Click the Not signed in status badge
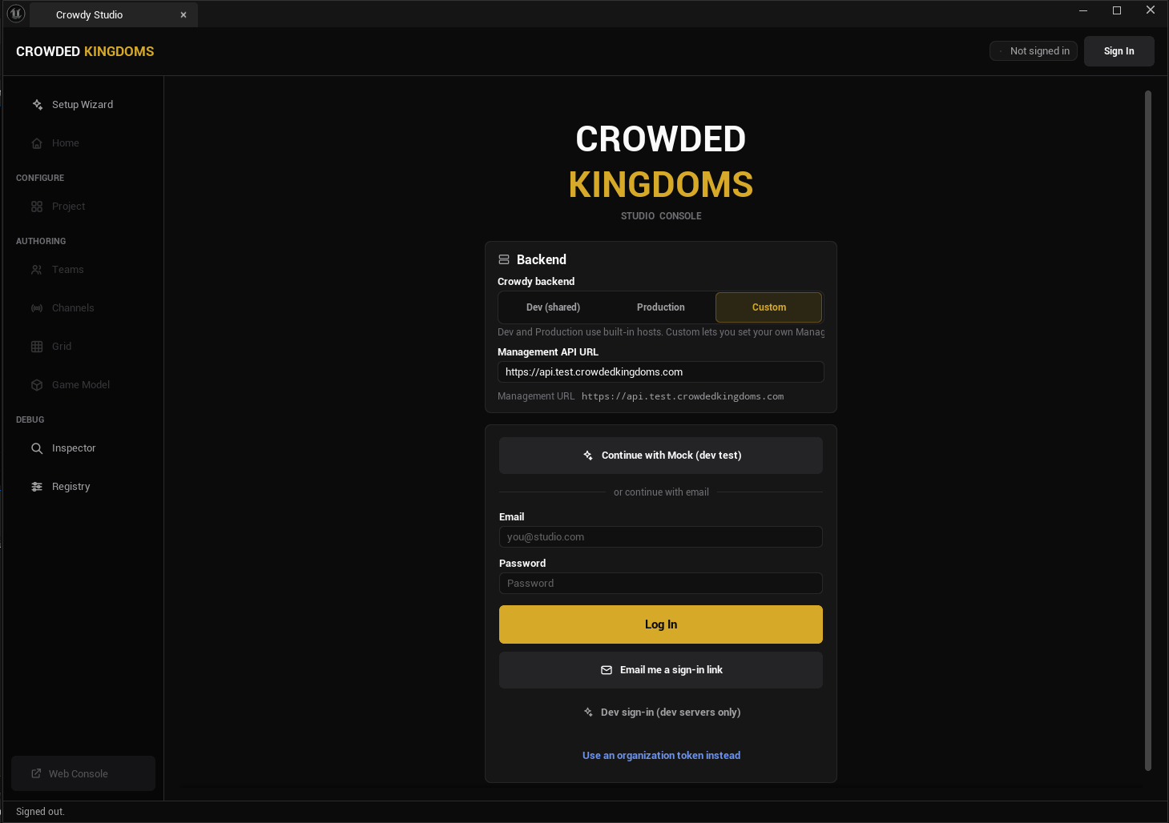 (1034, 51)
